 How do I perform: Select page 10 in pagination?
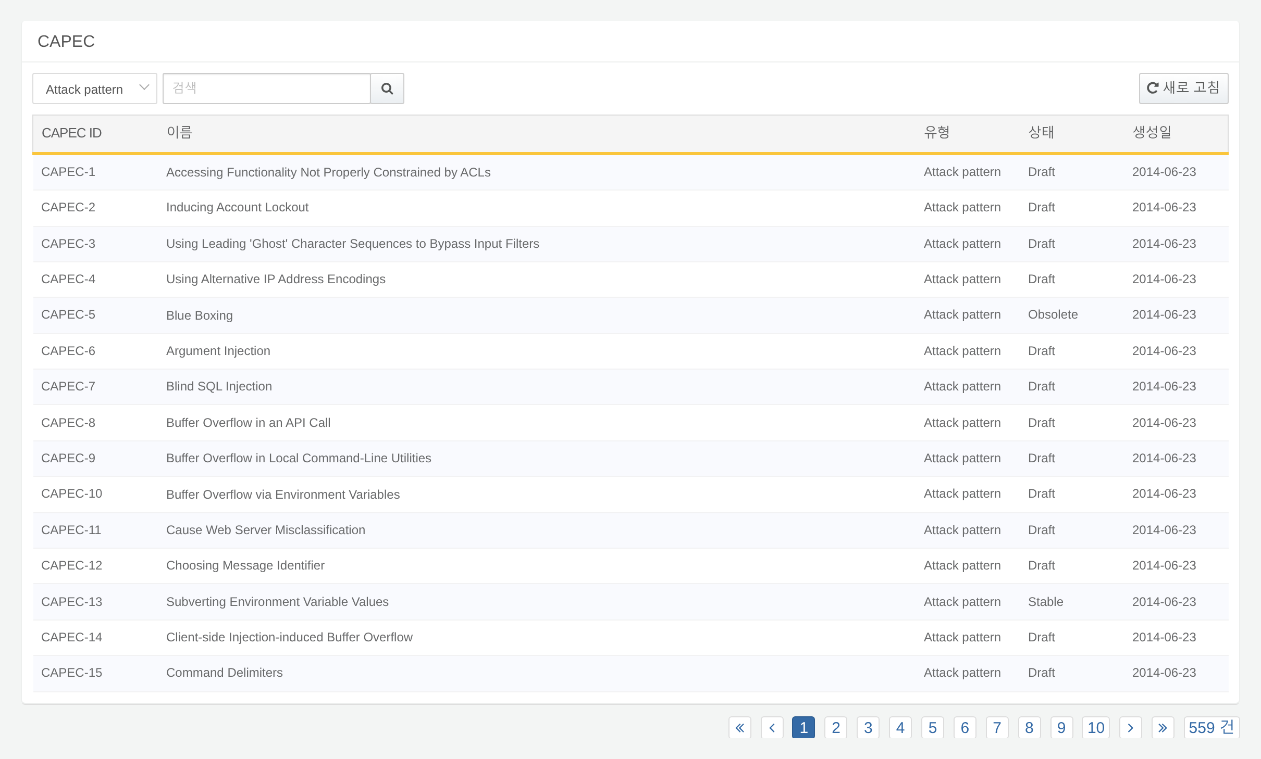click(1096, 727)
